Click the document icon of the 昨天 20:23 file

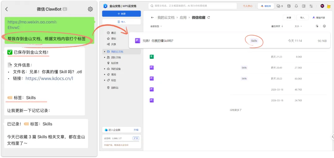click(152, 78)
